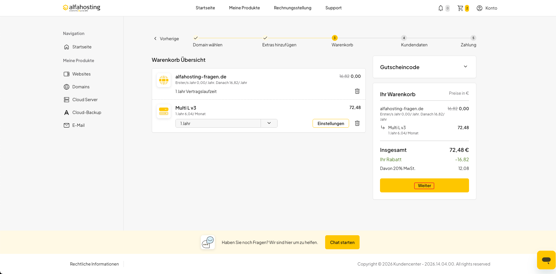Click the cart count badge 2
The image size is (556, 274).
click(x=467, y=8)
